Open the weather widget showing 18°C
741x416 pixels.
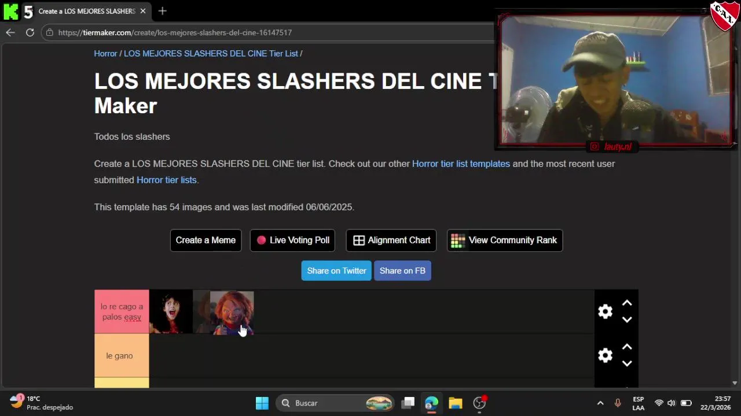[x=42, y=403]
